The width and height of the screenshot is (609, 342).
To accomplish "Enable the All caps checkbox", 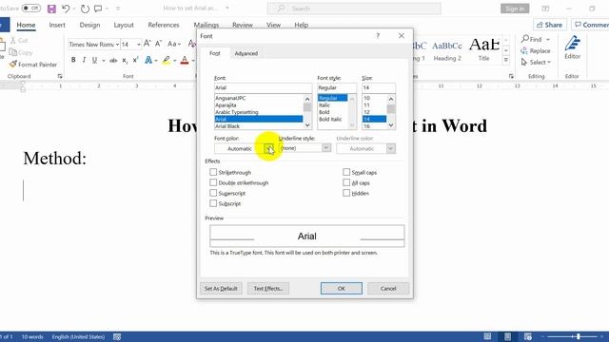I will click(x=346, y=182).
